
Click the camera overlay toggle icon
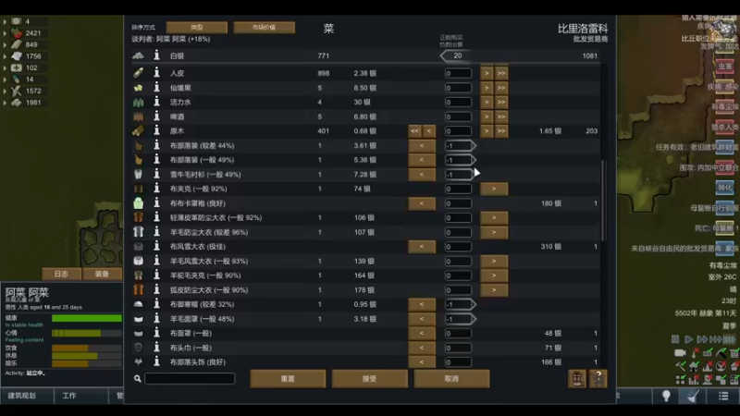click(680, 353)
